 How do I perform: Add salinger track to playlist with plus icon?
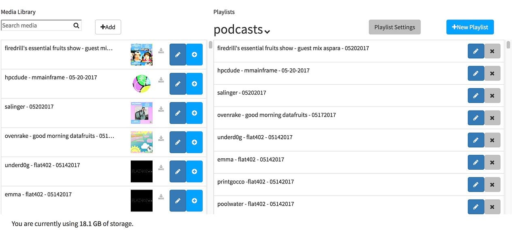194,113
